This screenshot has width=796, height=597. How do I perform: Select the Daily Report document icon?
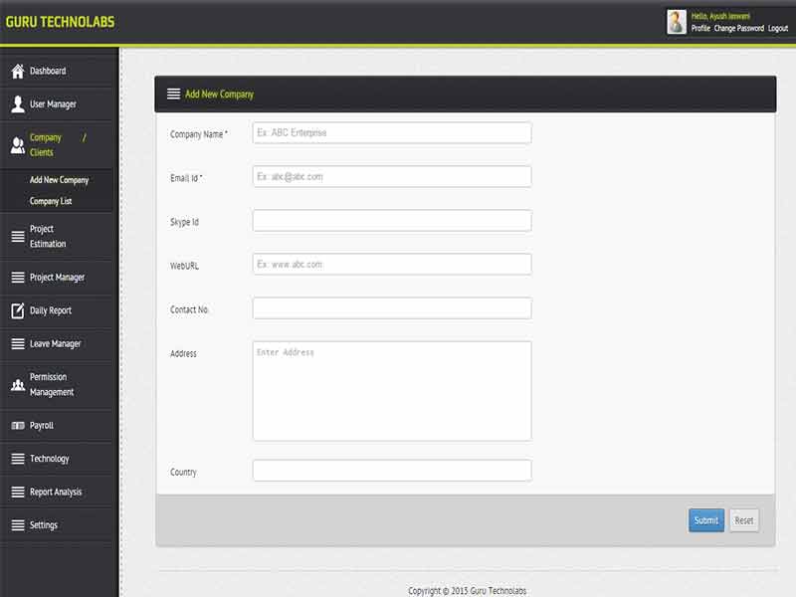point(16,310)
